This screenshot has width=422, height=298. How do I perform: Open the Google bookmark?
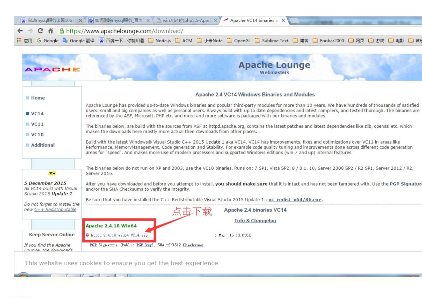point(48,40)
